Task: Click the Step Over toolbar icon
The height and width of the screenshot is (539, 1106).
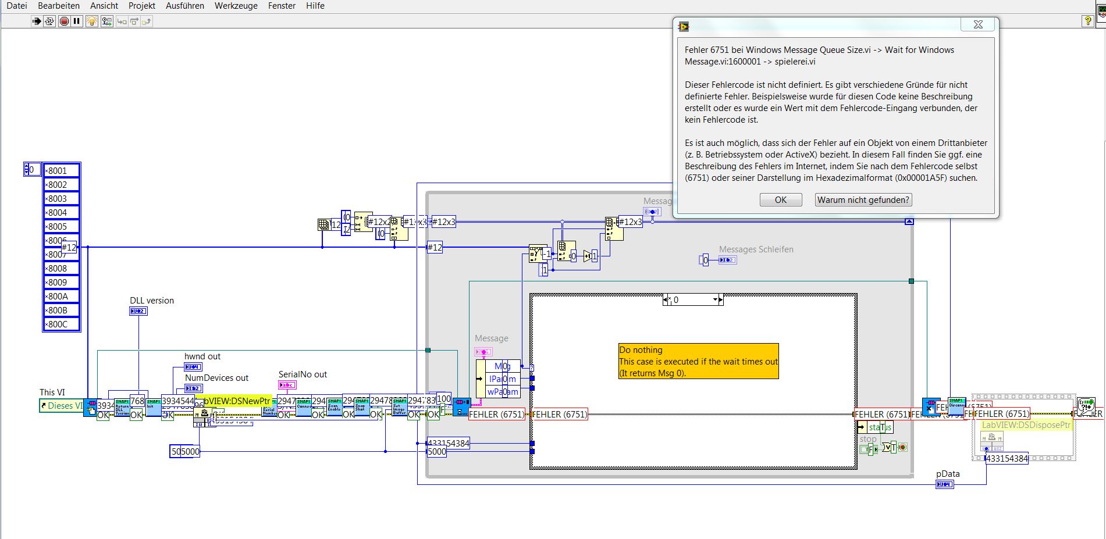Action: (134, 22)
